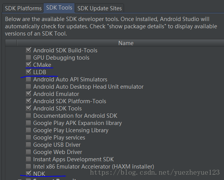The width and height of the screenshot is (224, 180).
Task: Select the 'Google USB Driver' label
Action: pyautogui.click(x=57, y=145)
